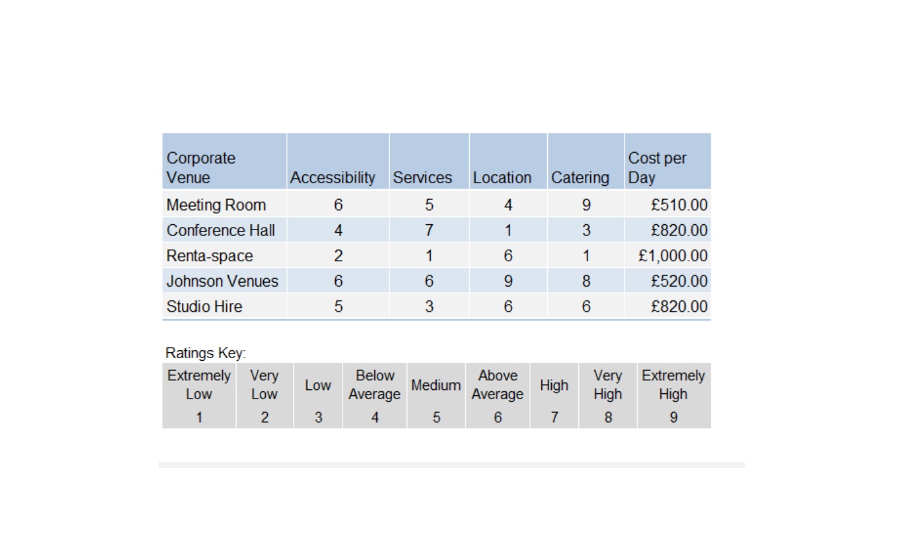Click the £510.00 cost for Meeting Room
Viewport: 904px width, 533px height.
679,205
